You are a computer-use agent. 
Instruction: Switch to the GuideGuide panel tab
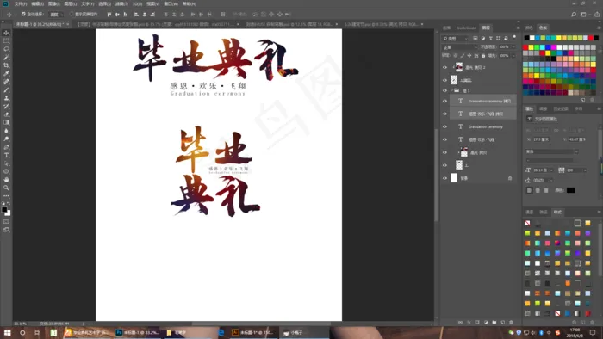click(466, 28)
